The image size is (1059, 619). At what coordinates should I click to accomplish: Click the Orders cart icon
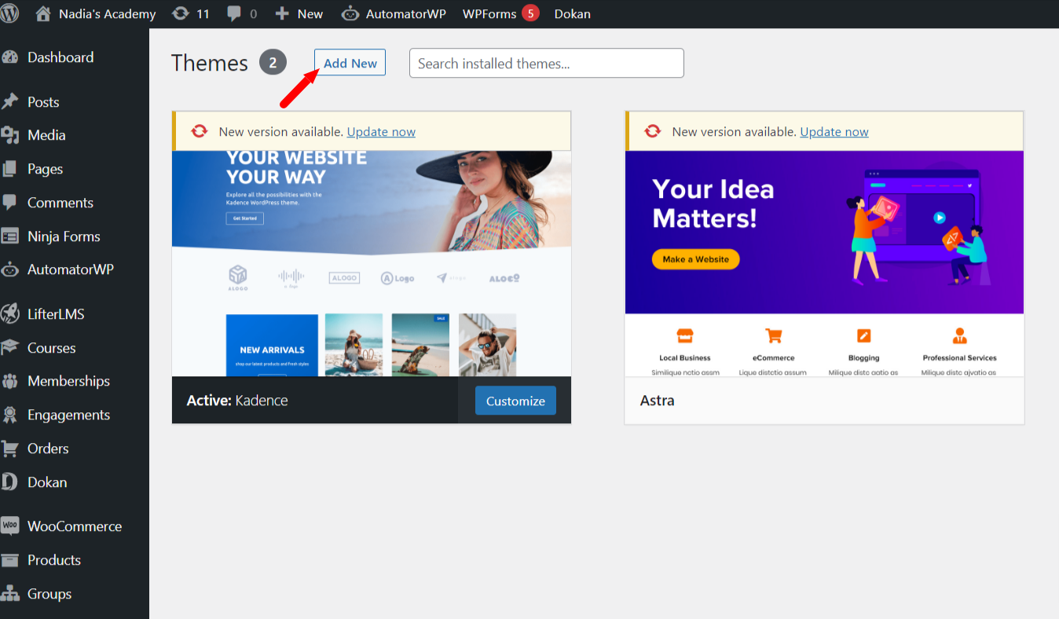[10, 449]
